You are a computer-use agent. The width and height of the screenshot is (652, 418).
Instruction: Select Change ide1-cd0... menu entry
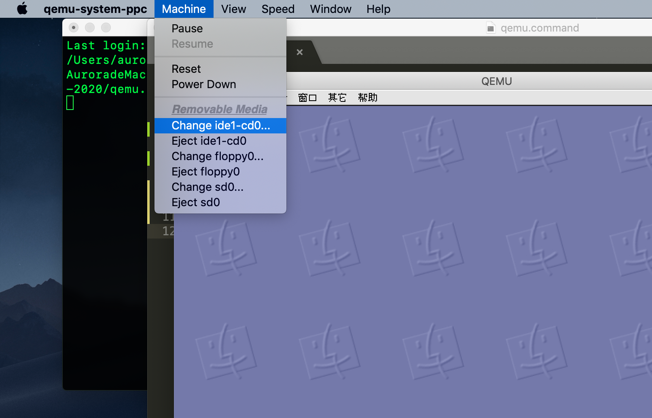pos(220,125)
